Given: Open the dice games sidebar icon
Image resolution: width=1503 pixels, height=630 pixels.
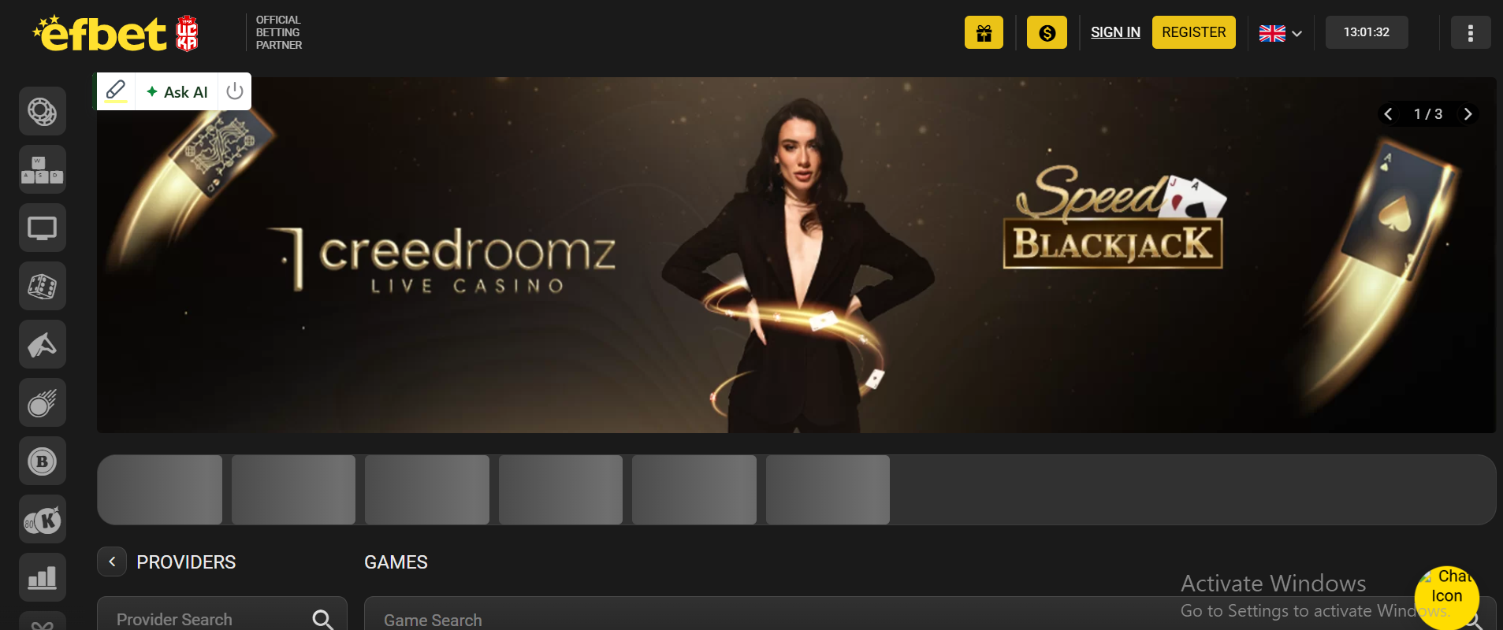Looking at the screenshot, I should [43, 286].
